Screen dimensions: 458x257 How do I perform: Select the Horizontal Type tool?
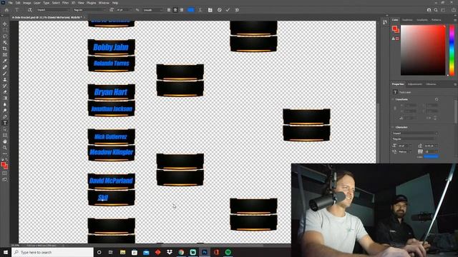pyautogui.click(x=5, y=123)
